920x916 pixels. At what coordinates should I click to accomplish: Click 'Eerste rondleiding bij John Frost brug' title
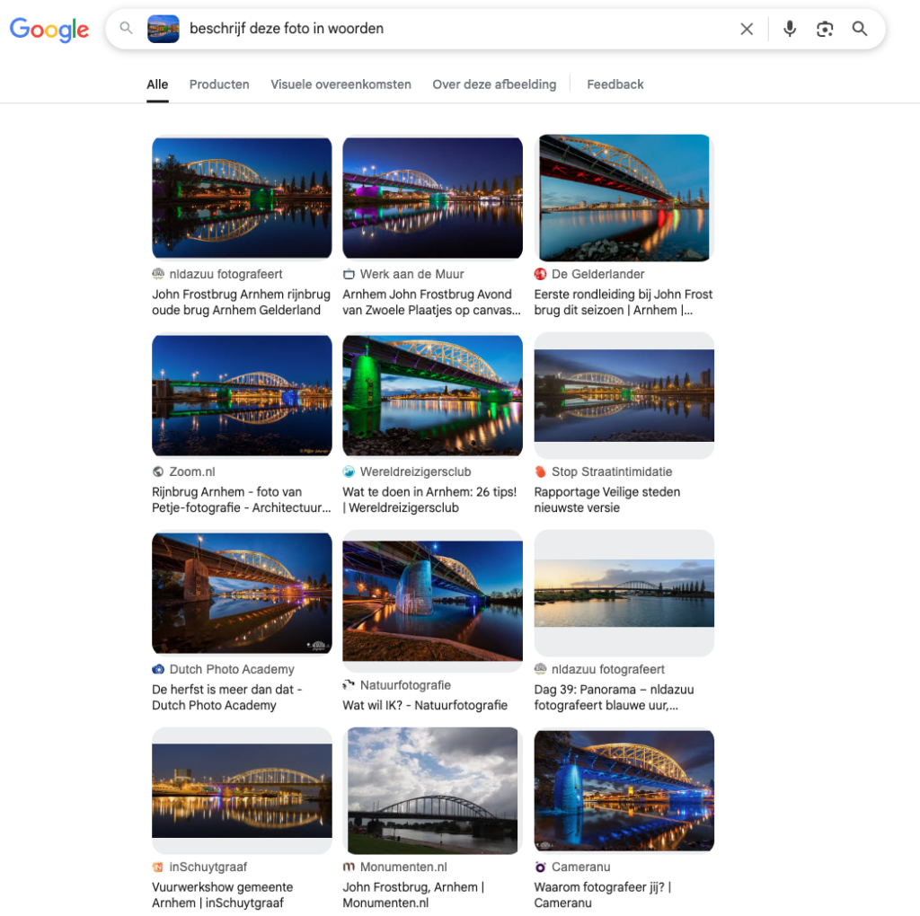(x=624, y=302)
